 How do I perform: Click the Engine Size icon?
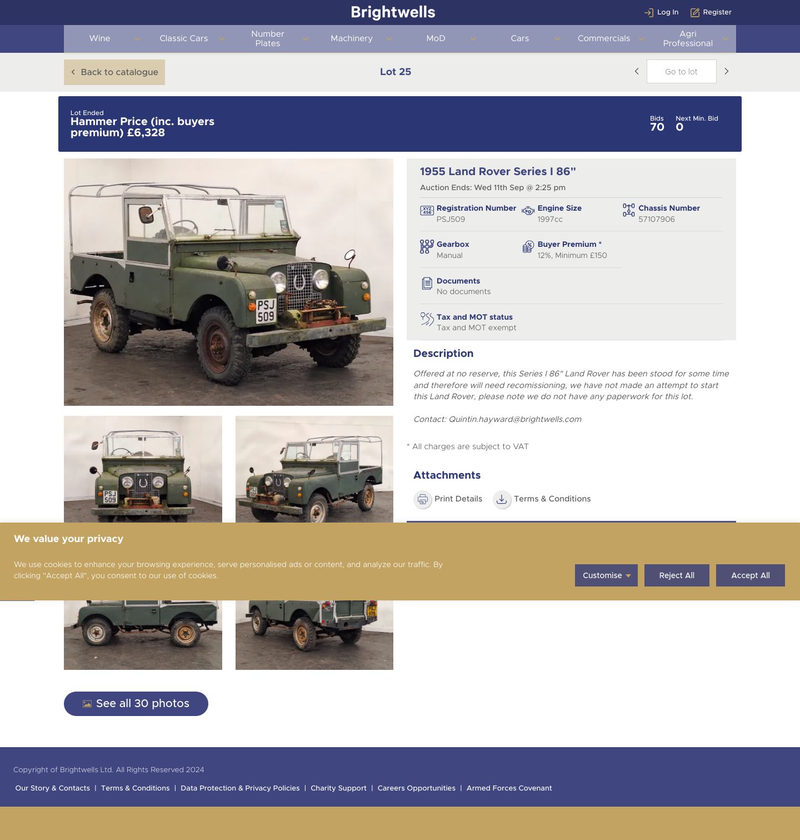pyautogui.click(x=528, y=211)
